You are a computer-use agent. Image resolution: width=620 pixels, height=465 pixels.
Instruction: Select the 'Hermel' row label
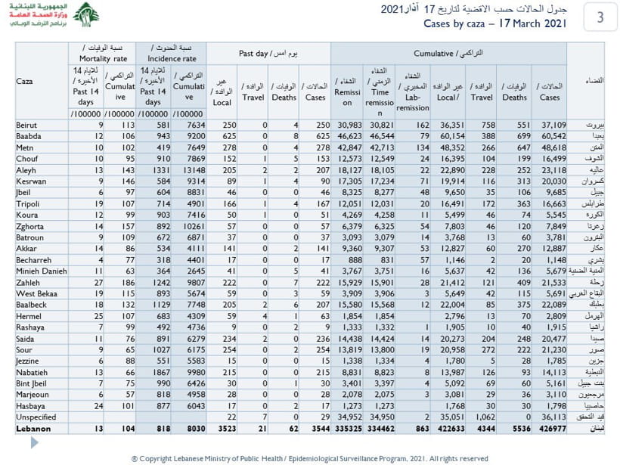tap(29, 316)
